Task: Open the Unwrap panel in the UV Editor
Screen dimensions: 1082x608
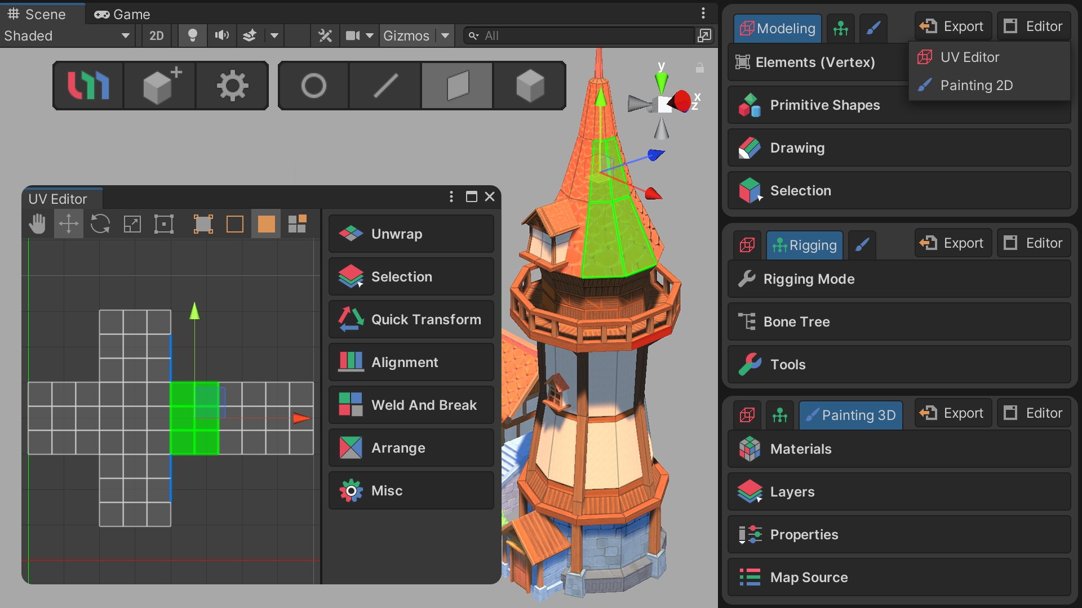Action: pos(411,234)
